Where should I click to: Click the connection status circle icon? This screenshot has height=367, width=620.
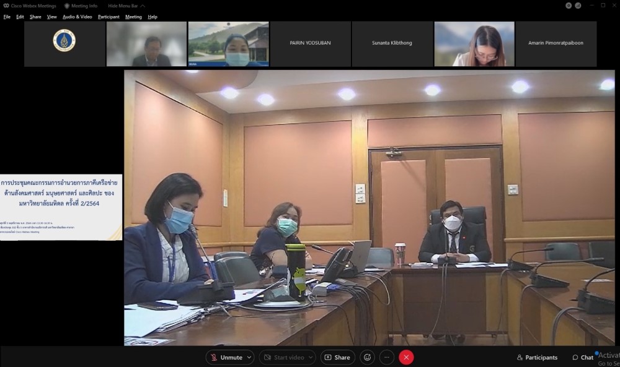click(x=569, y=6)
